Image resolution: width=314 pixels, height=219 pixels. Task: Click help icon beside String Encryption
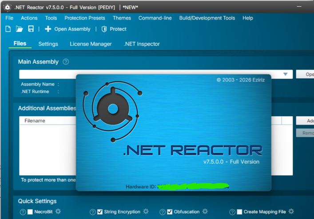tap(92, 212)
